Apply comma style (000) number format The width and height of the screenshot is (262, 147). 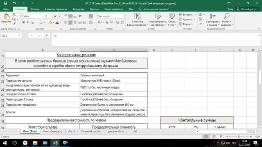pos(111,22)
